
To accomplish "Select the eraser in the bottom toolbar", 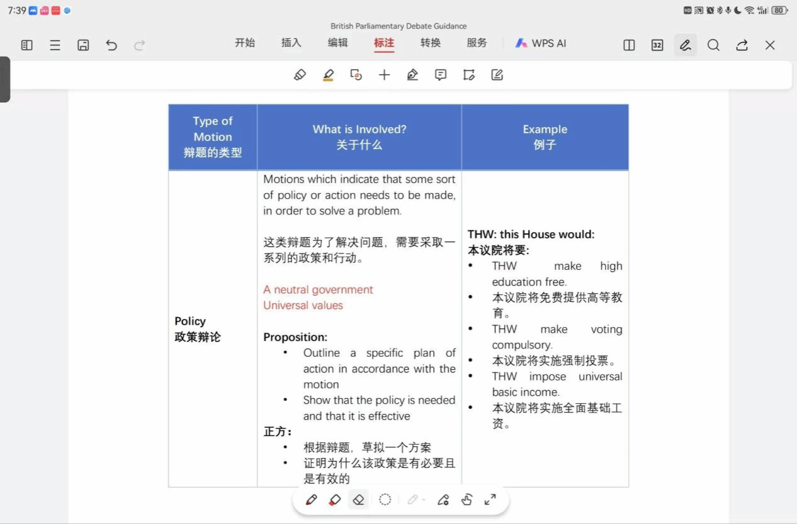I will point(359,500).
